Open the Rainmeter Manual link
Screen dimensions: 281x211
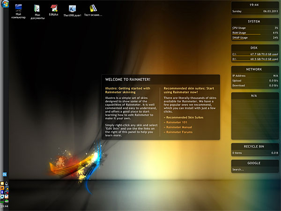click(x=179, y=127)
